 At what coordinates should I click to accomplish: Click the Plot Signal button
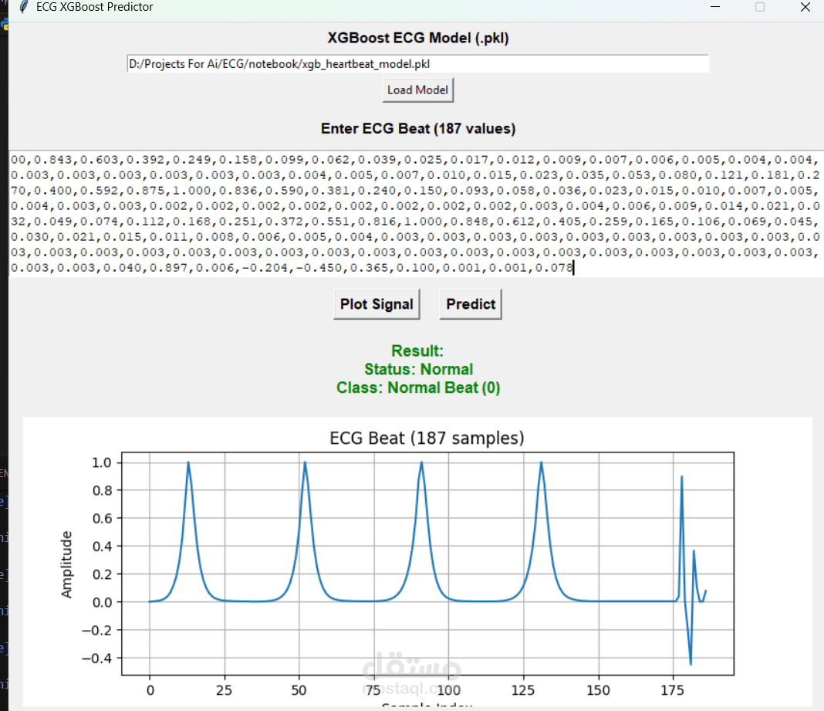point(377,303)
